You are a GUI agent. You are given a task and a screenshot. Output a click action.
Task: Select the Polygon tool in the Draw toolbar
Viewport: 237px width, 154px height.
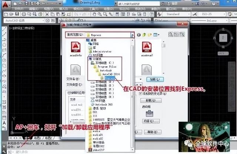4,45
